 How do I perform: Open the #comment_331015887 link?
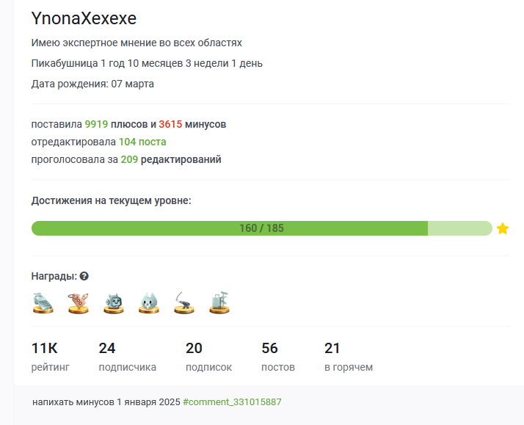pyautogui.click(x=232, y=402)
